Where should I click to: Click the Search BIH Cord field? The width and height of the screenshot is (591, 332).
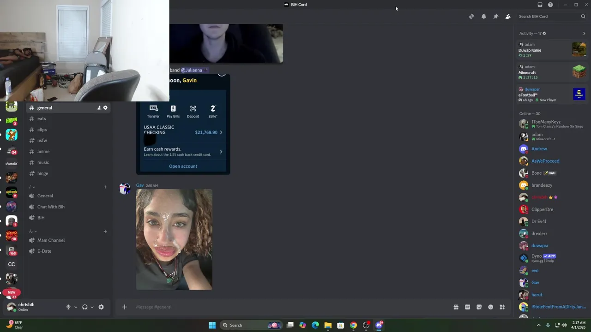point(552,17)
